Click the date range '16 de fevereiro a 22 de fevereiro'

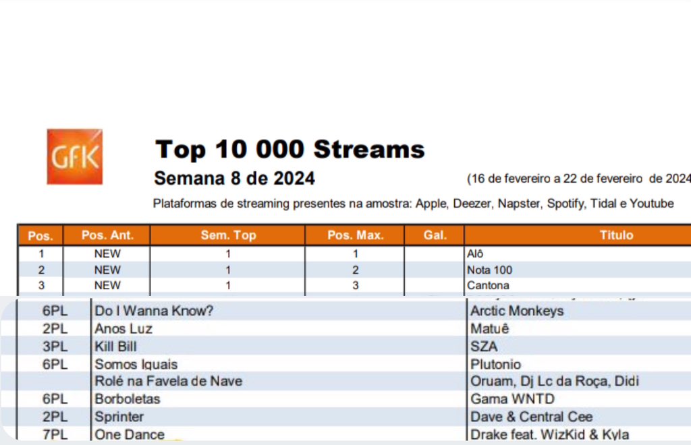(x=557, y=179)
